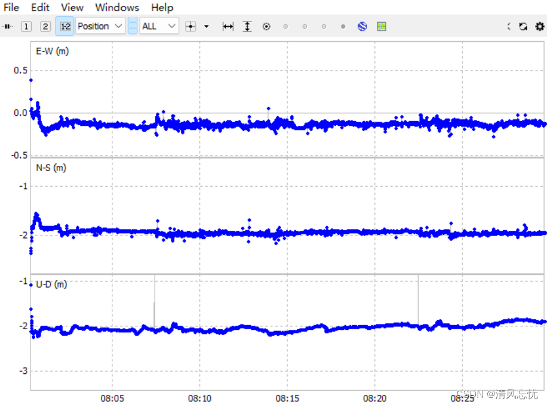Open the Position plot type dropdown
This screenshot has height=405, width=547.
tap(100, 26)
